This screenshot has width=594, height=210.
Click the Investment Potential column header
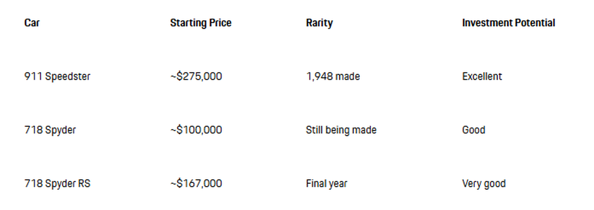click(x=509, y=23)
